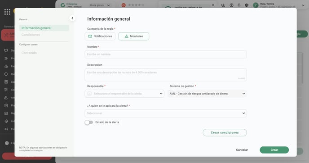Image resolution: width=309 pixels, height=163 pixels.
Task: Open the apps grid menu icon
Action: click(7, 12)
